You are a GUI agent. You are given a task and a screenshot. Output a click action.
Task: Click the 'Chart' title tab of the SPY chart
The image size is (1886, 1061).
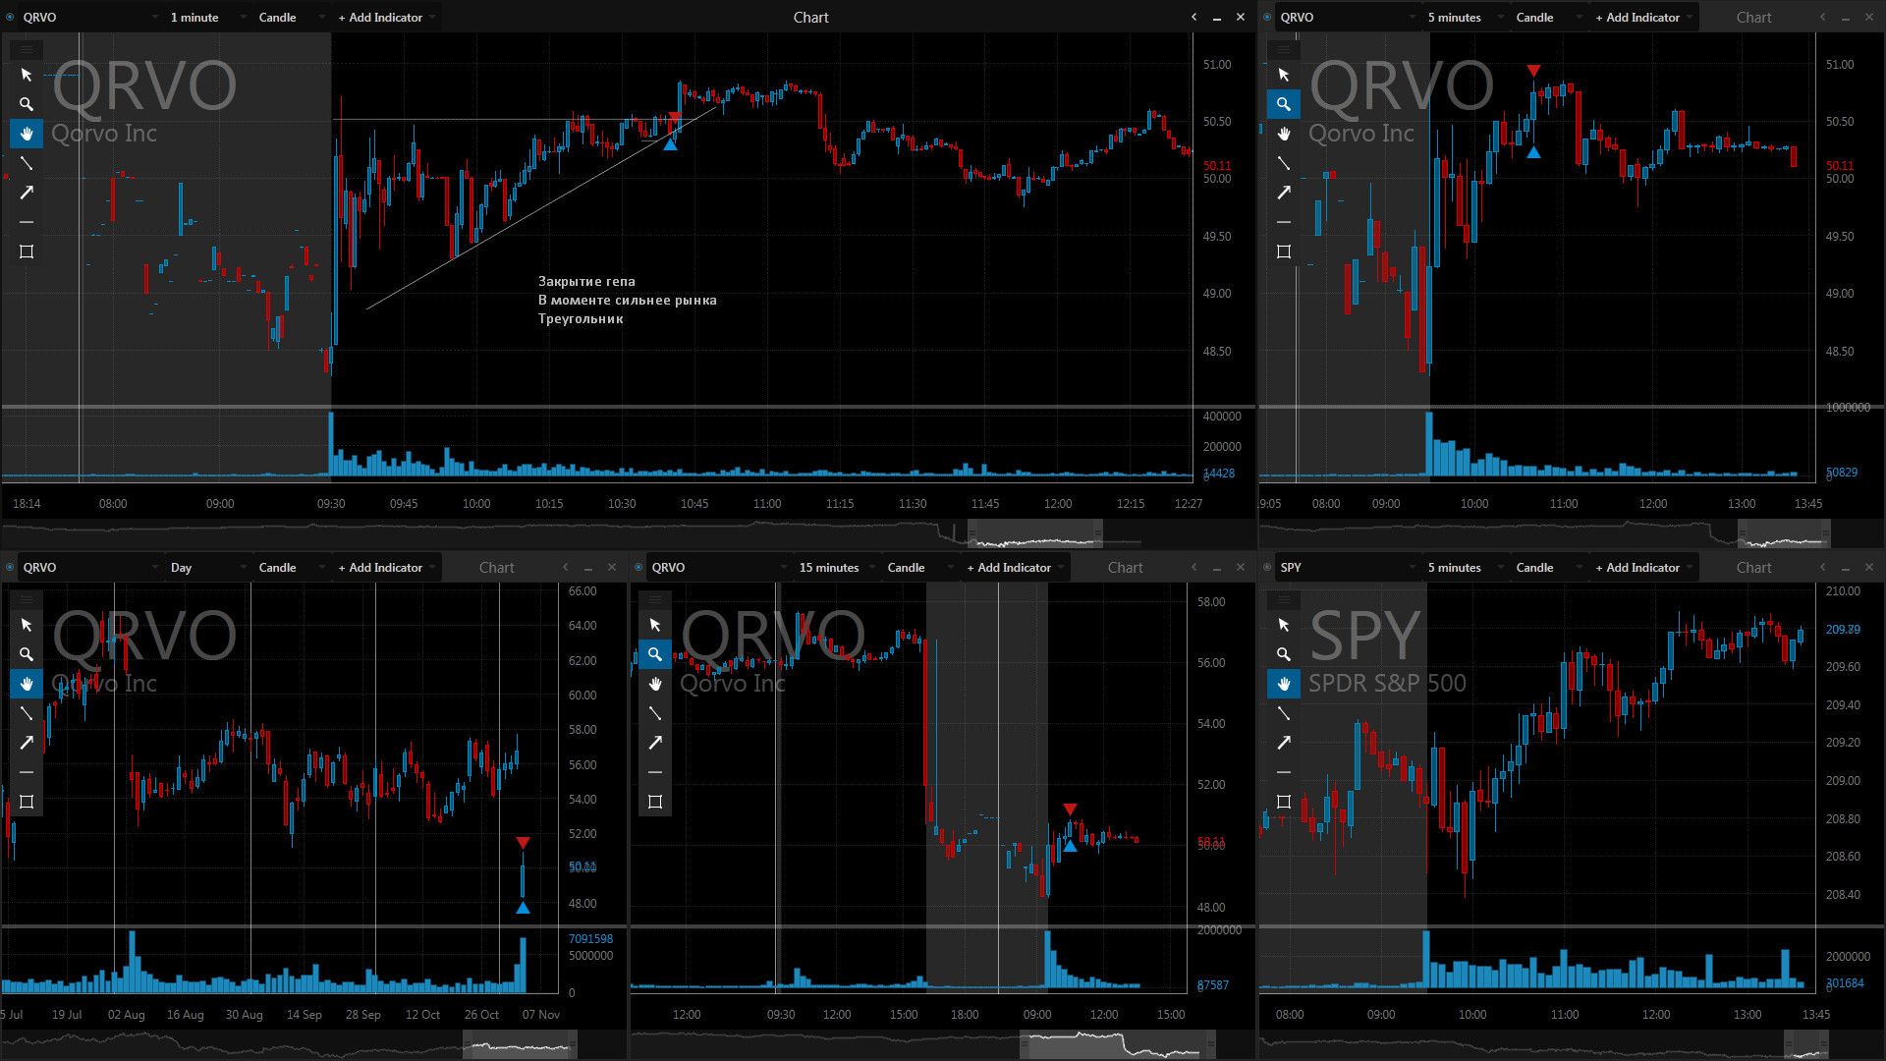(x=1753, y=567)
